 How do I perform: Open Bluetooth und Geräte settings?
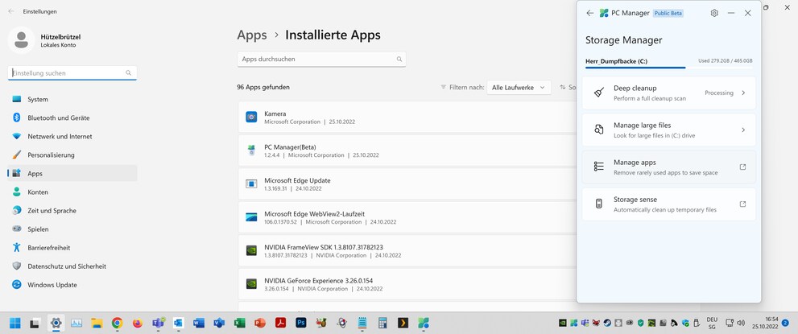(x=72, y=118)
